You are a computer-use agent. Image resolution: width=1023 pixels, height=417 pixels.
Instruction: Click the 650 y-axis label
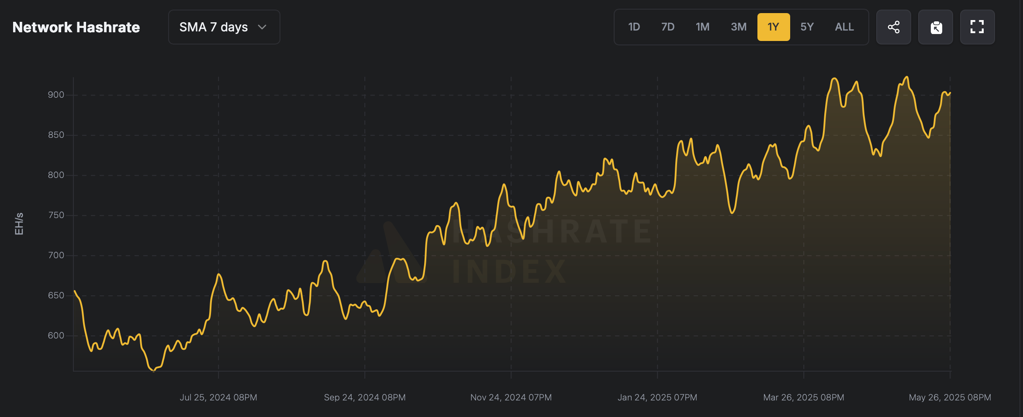(56, 295)
